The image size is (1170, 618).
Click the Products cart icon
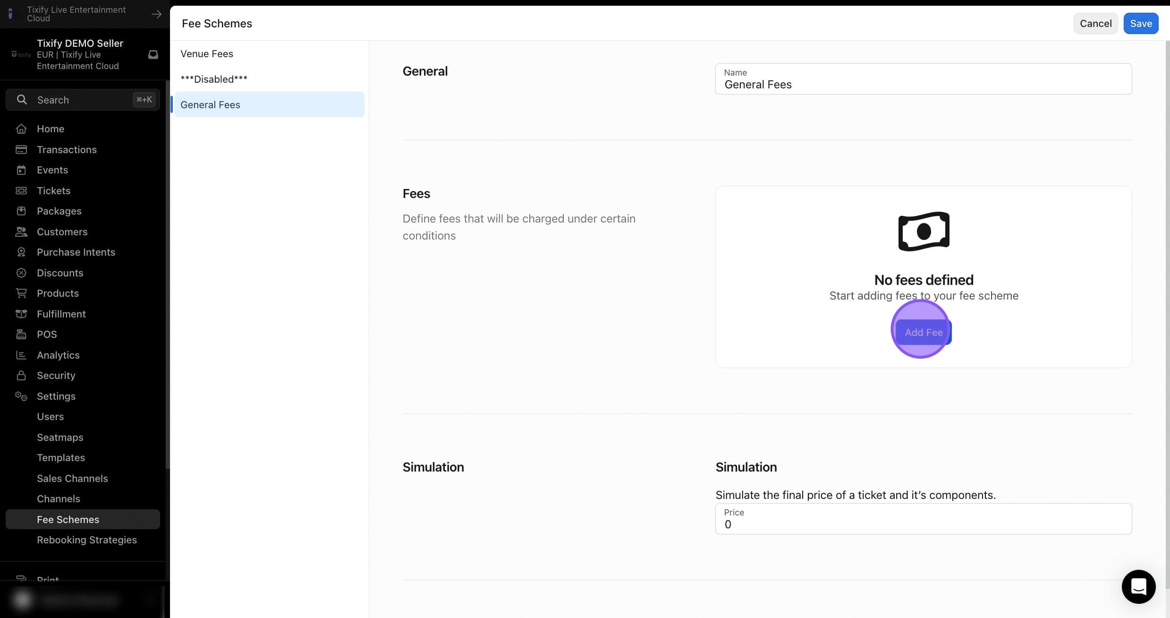(21, 293)
